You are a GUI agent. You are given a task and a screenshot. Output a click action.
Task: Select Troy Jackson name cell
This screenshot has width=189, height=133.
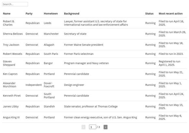11,45
